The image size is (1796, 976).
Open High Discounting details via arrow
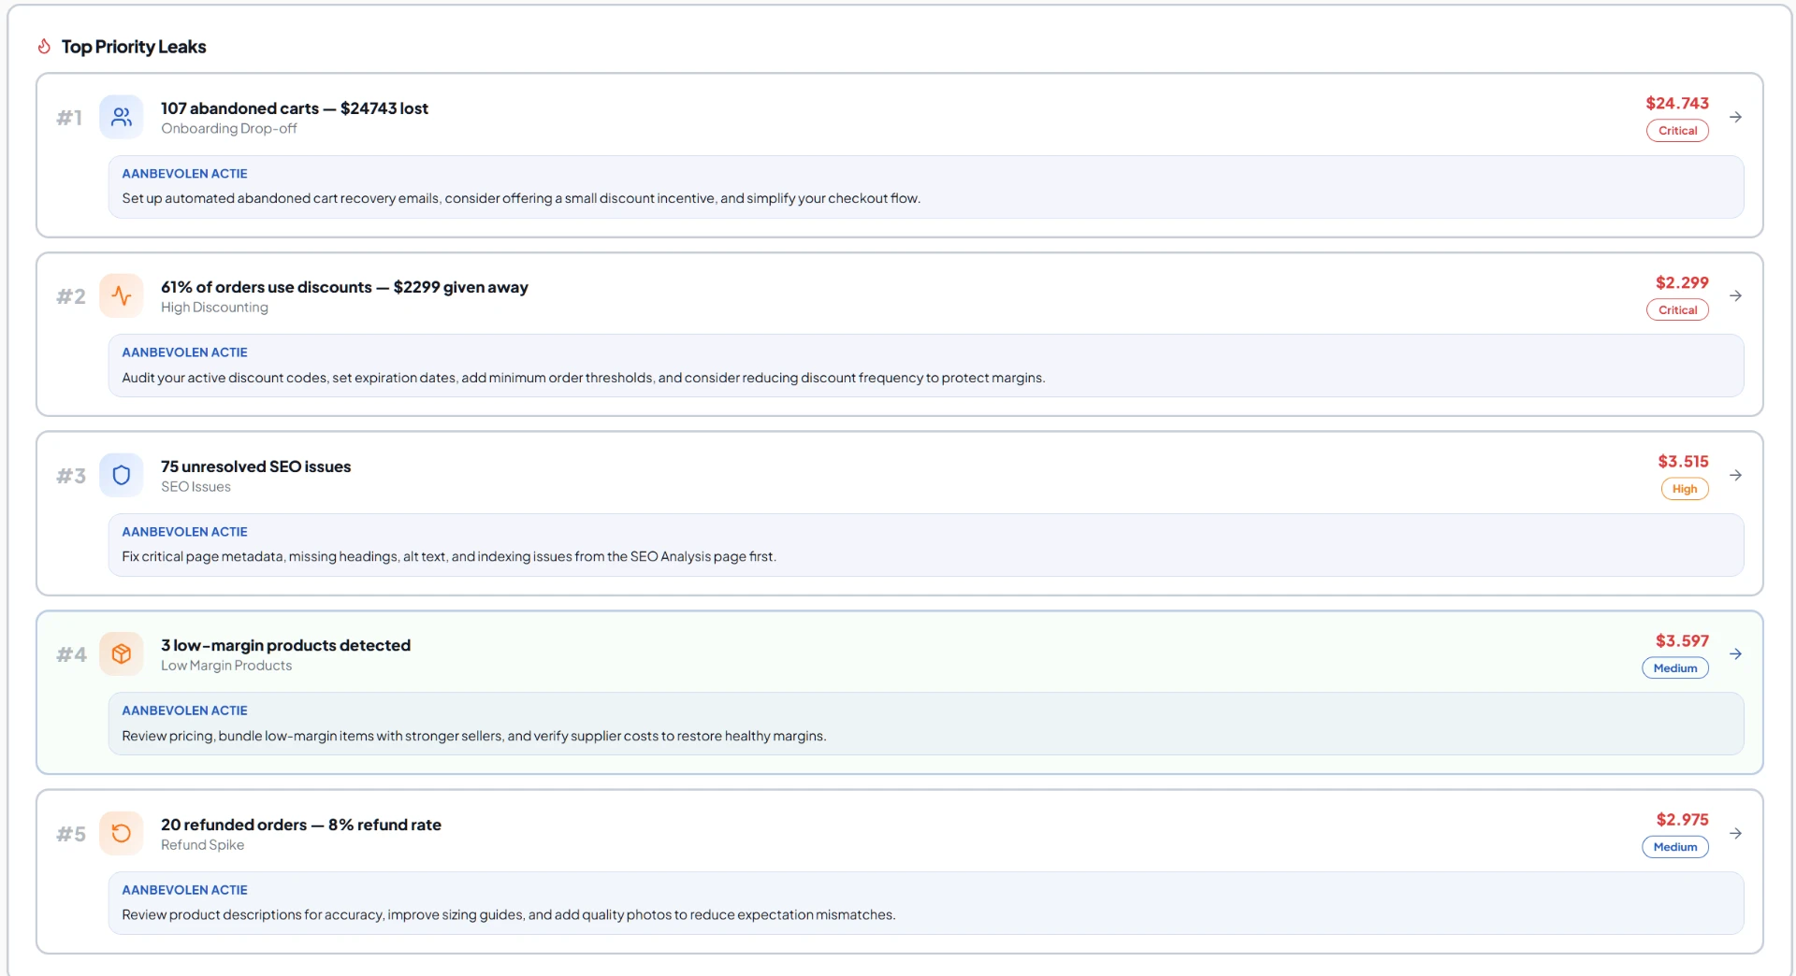tap(1735, 295)
